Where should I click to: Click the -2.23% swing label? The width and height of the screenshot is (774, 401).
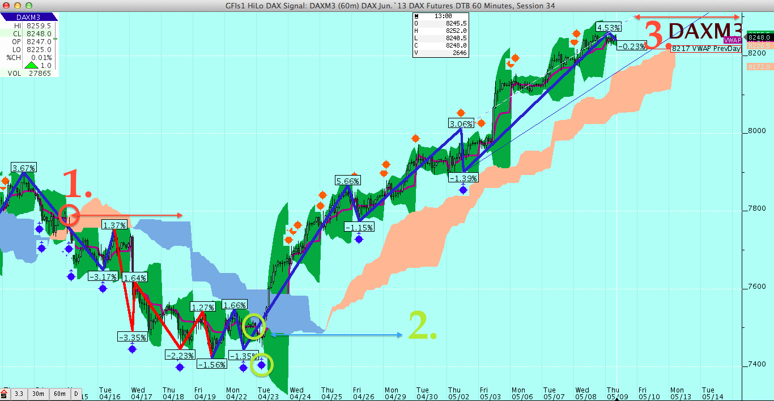tap(180, 355)
